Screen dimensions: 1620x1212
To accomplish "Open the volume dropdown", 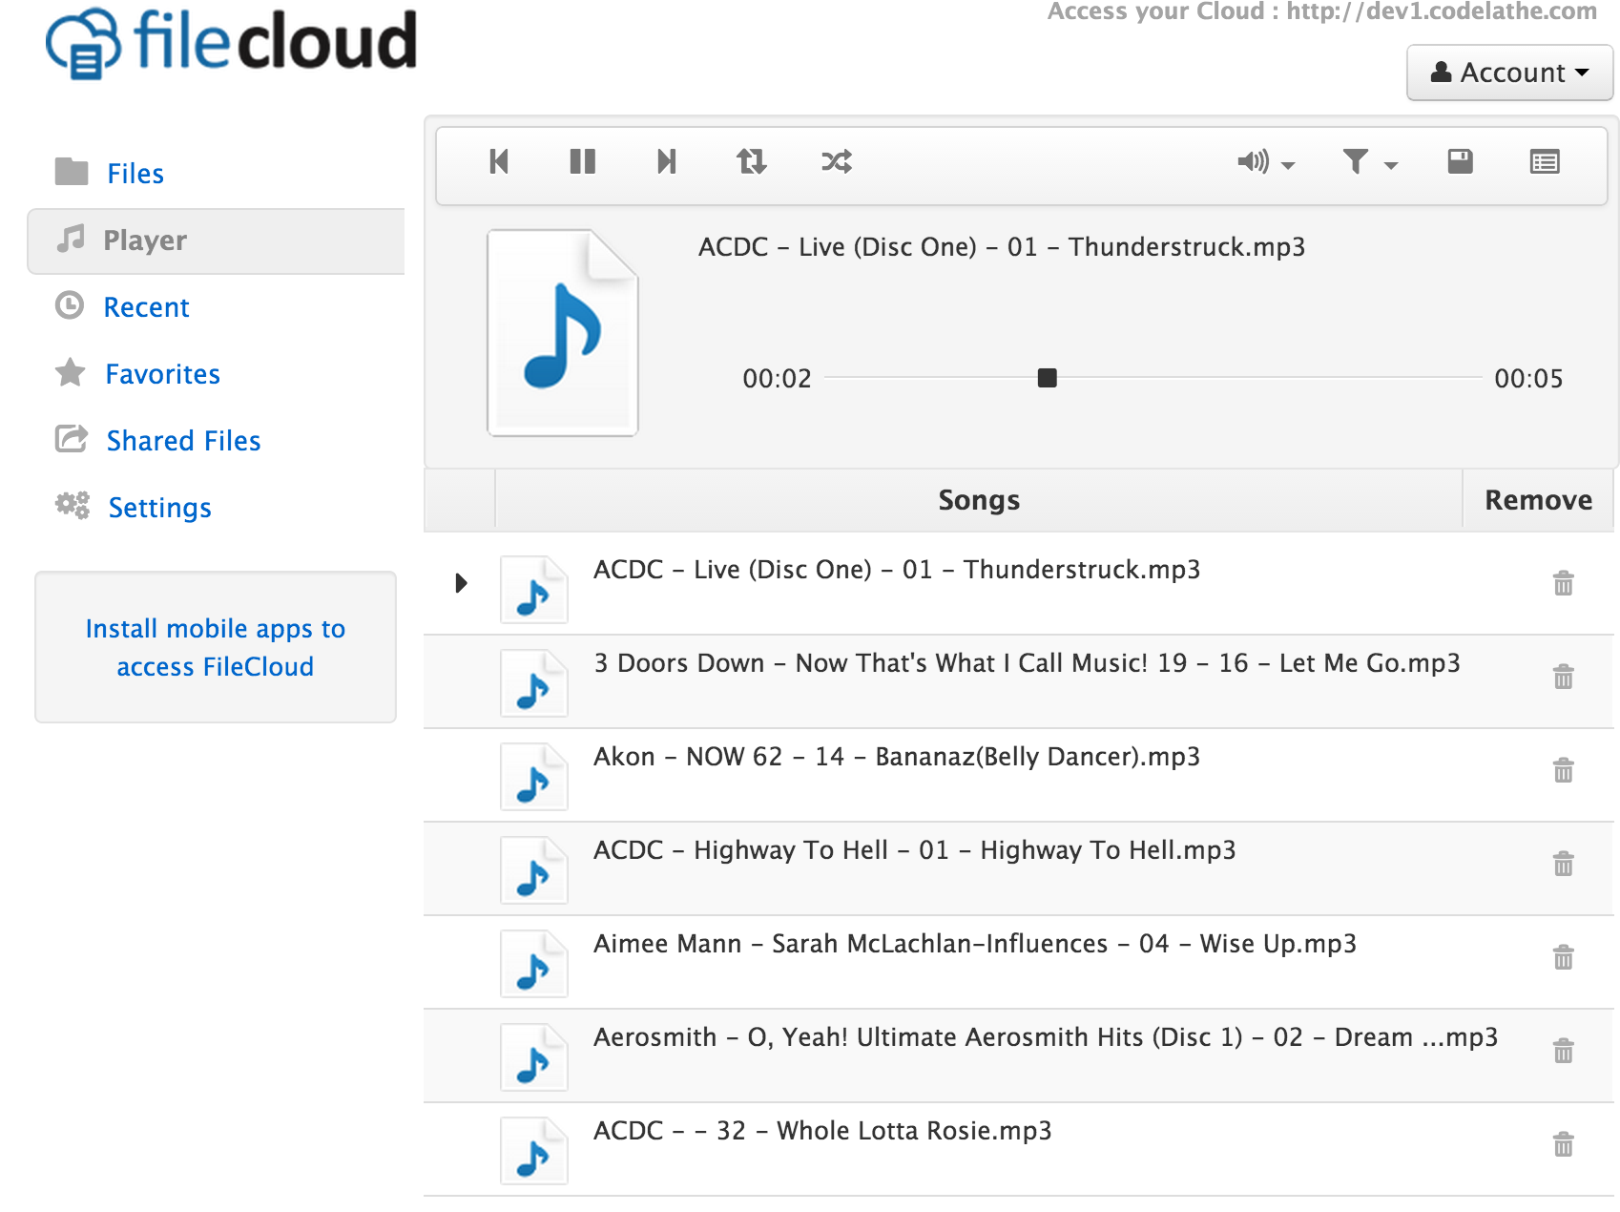I will (x=1265, y=162).
